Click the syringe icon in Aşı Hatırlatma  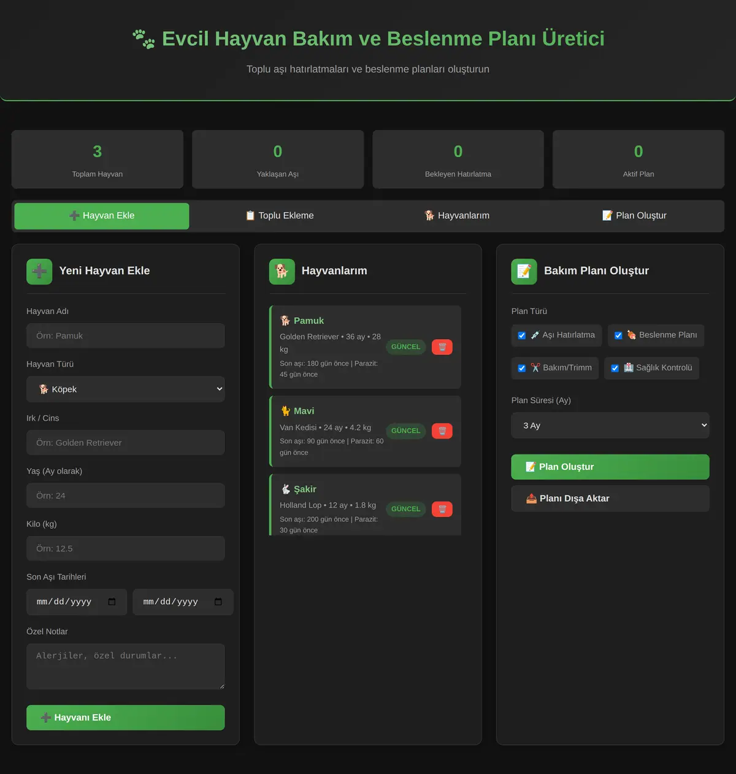[x=535, y=335]
